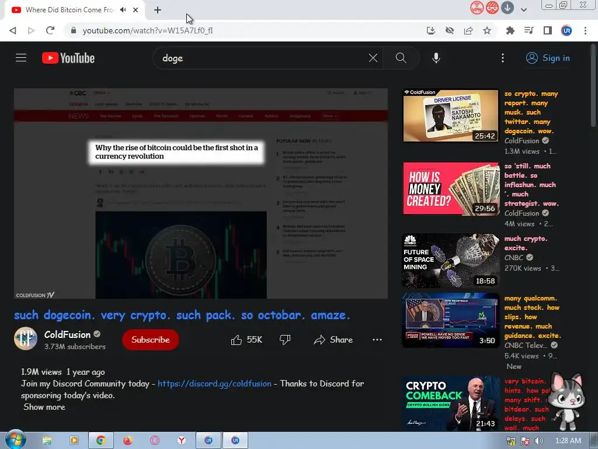Open 'Future of Space Mining' video thumbnail
Screen dimensions: 598x449
(x=451, y=261)
